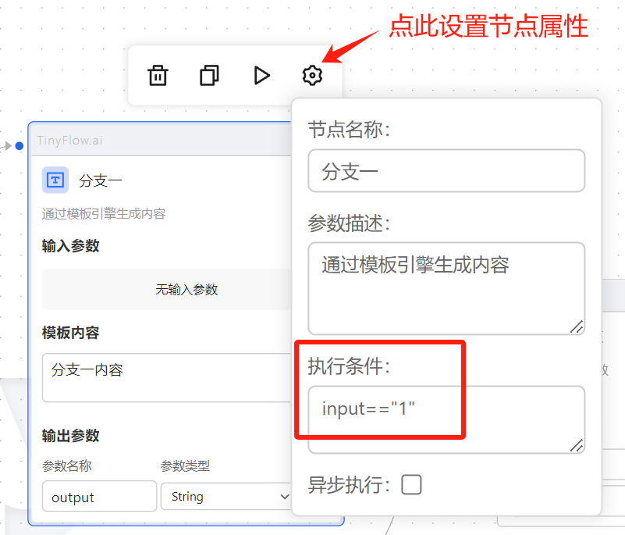The width and height of the screenshot is (625, 535).
Task: Click into the 参数描述 text area
Action: pyautogui.click(x=446, y=288)
